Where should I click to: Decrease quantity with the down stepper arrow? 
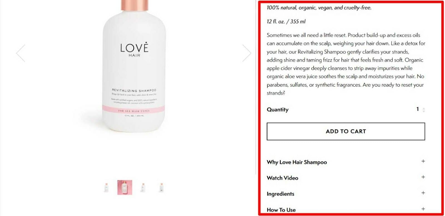(x=424, y=111)
